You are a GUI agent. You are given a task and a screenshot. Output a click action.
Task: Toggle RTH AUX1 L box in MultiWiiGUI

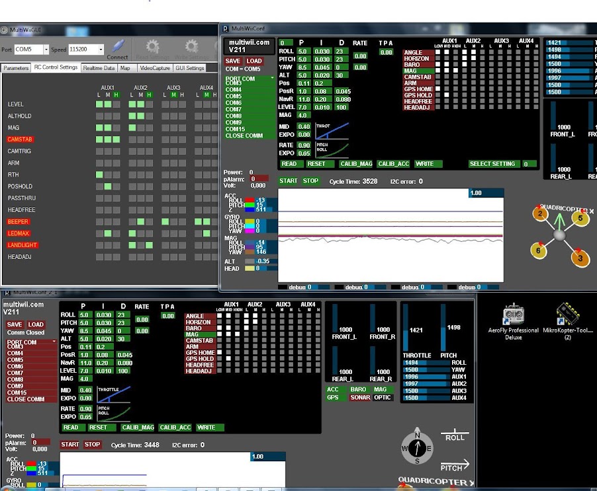(99, 174)
